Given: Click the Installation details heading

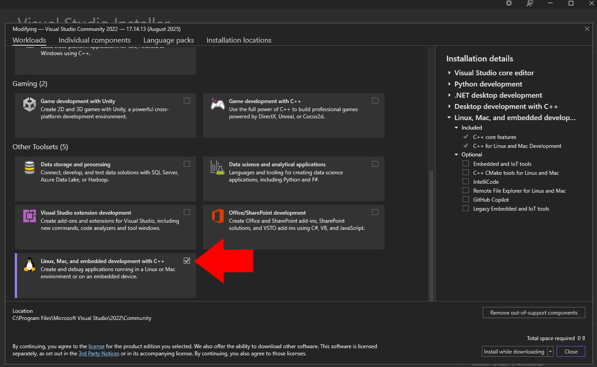Looking at the screenshot, I should 480,59.
